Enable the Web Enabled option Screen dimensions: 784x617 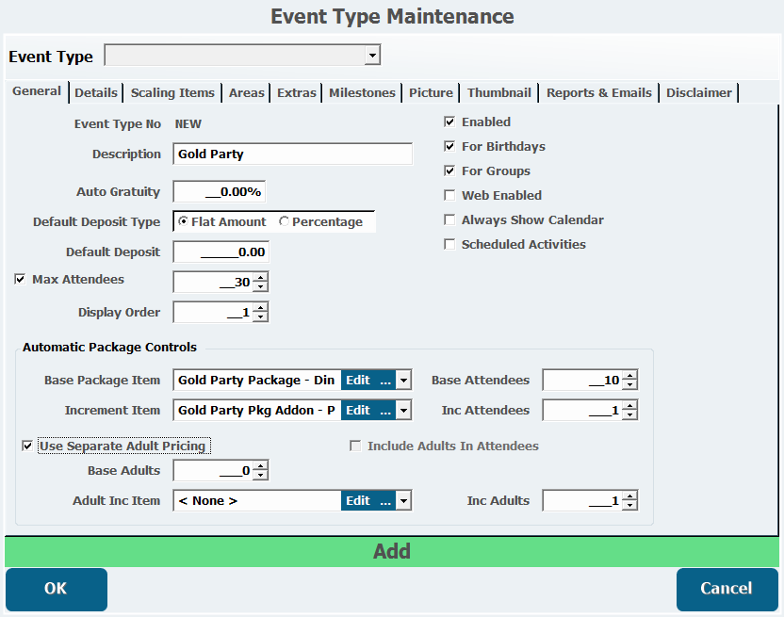click(x=450, y=196)
